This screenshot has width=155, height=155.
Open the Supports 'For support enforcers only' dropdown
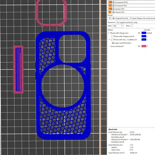tap(135, 22)
